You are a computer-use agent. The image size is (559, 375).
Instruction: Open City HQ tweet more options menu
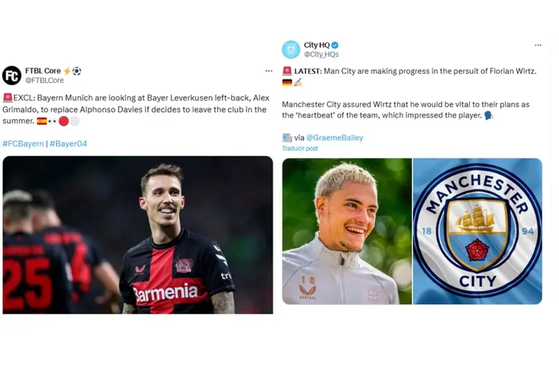538,45
